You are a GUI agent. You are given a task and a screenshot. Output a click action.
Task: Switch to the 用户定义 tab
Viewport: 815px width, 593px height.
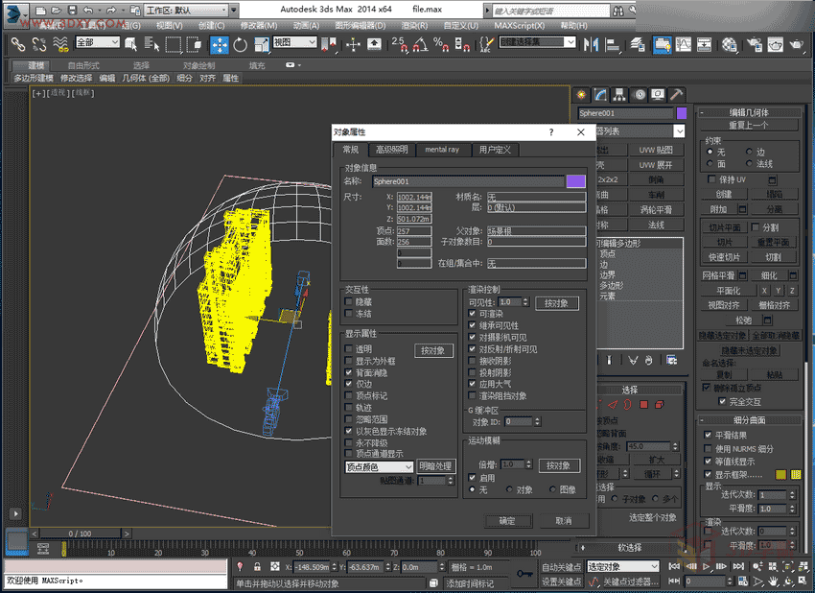click(x=495, y=150)
